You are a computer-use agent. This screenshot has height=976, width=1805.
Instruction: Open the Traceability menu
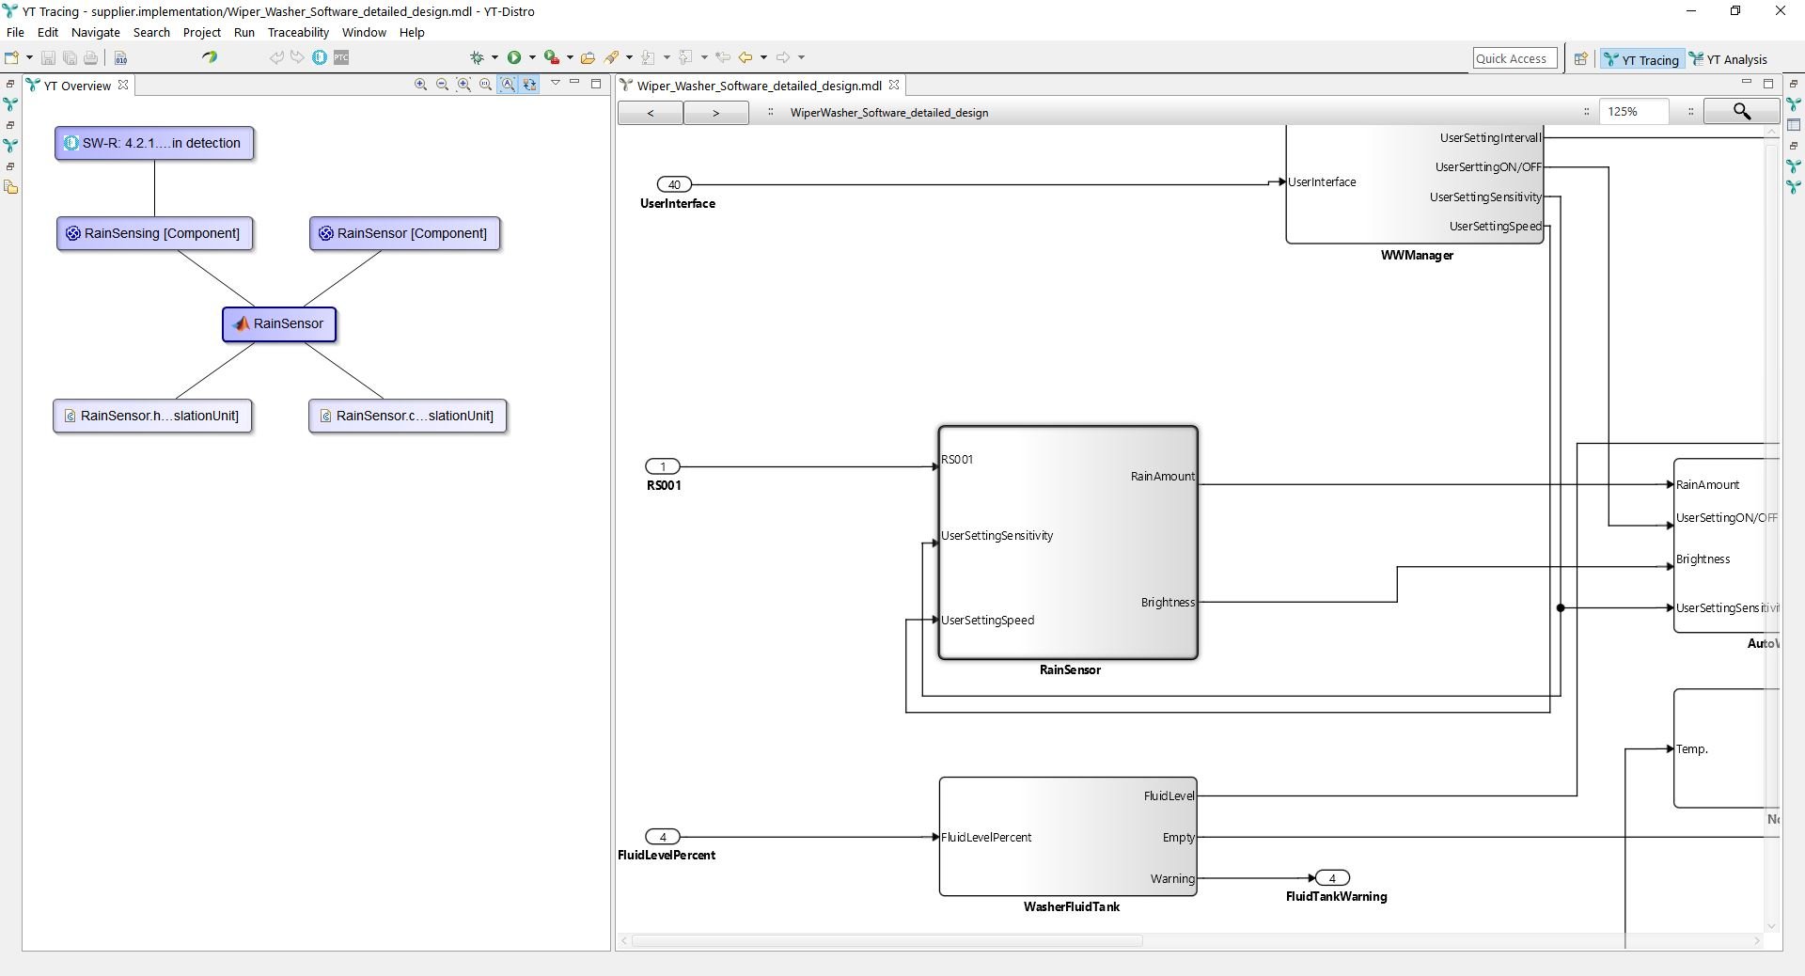[298, 32]
